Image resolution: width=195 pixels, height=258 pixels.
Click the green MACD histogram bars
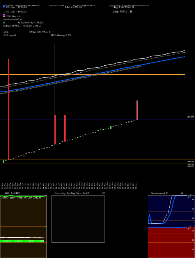point(22,241)
